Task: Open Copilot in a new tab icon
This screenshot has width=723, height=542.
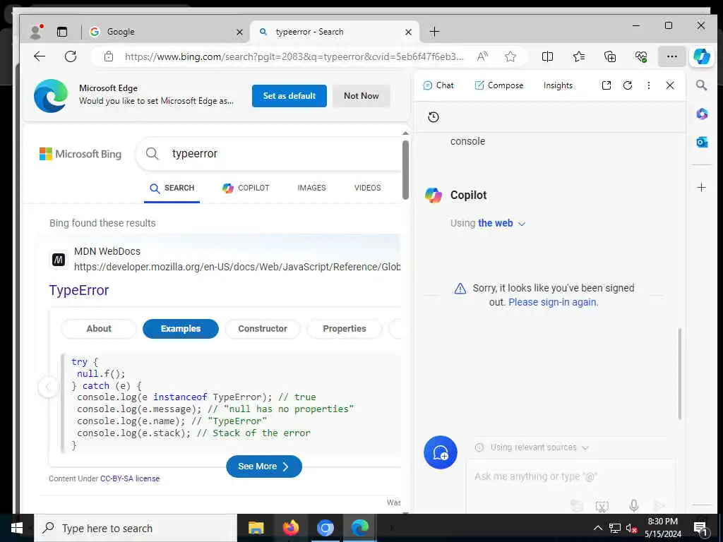Action: pos(607,85)
